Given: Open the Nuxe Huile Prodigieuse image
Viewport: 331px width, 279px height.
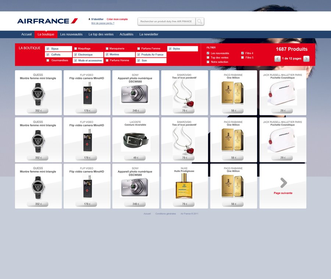Looking at the screenshot, I should pyautogui.click(x=184, y=186).
